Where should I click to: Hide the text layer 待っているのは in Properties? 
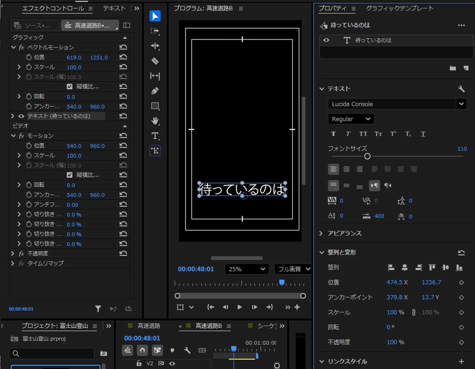tap(326, 40)
